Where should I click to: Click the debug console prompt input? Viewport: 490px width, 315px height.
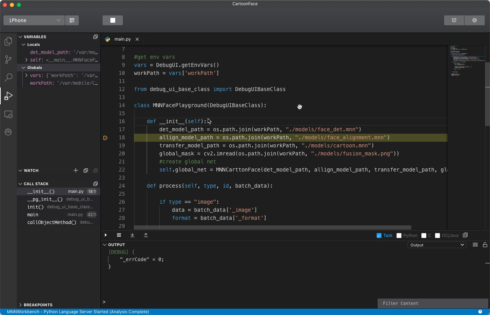[x=240, y=302]
